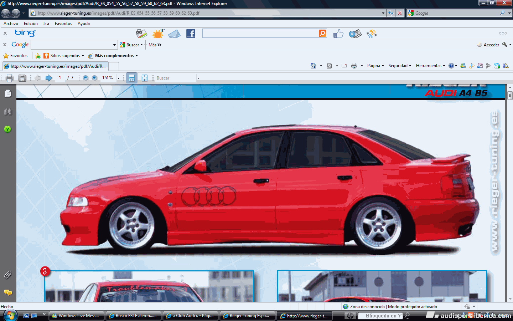This screenshot has height=321, width=513.
Task: Click the browser back button
Action: [5, 13]
